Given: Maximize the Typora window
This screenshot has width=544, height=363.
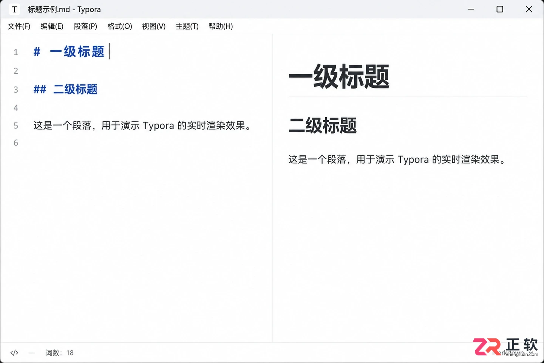Looking at the screenshot, I should click(500, 9).
